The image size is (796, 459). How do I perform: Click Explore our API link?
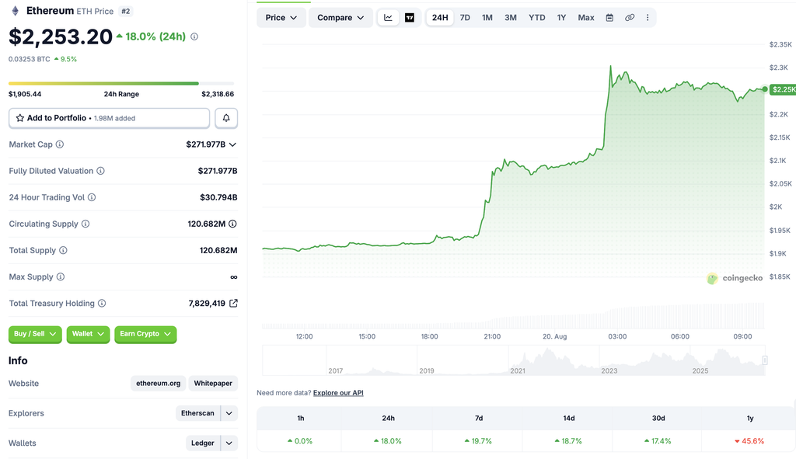[x=338, y=393]
